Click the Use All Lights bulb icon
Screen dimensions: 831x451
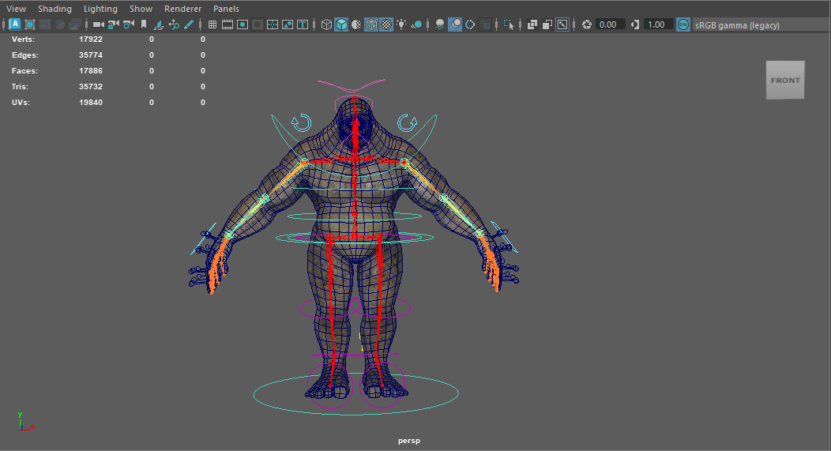(x=401, y=24)
